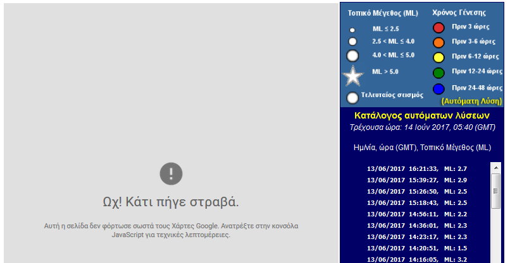
Task: Click the blue Πριν 24-48 ώρες circle
Action: [x=438, y=89]
